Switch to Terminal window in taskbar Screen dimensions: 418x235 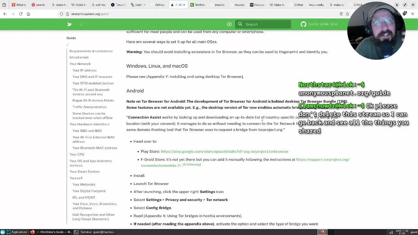[x=94, y=232]
